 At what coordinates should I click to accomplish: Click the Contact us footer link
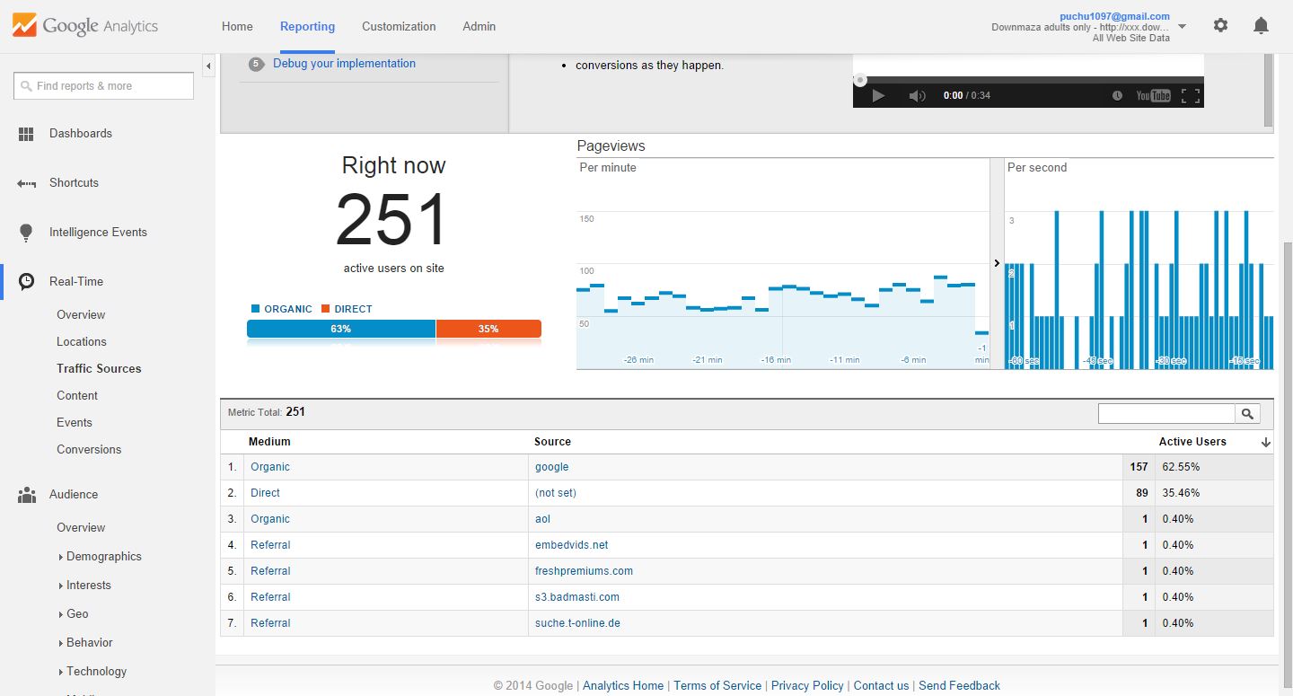(x=881, y=685)
